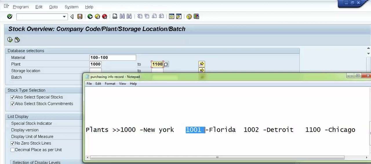Open the Program menu

21,7
